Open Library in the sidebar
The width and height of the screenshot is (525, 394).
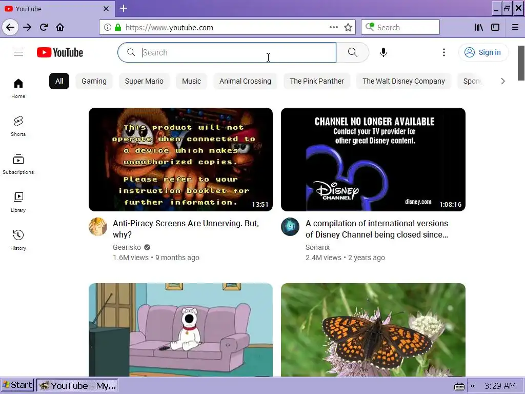point(18,202)
